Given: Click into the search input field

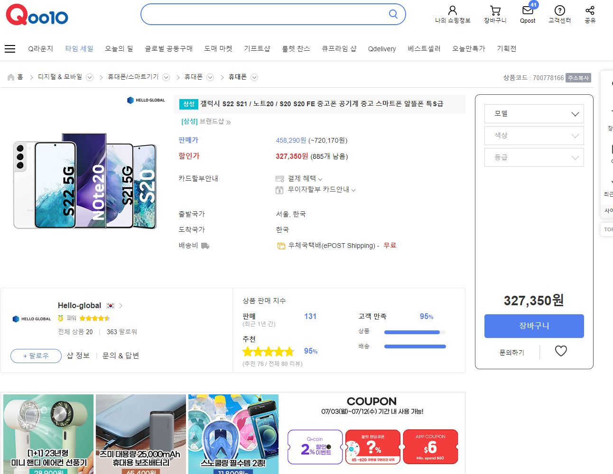Looking at the screenshot, I should point(266,14).
